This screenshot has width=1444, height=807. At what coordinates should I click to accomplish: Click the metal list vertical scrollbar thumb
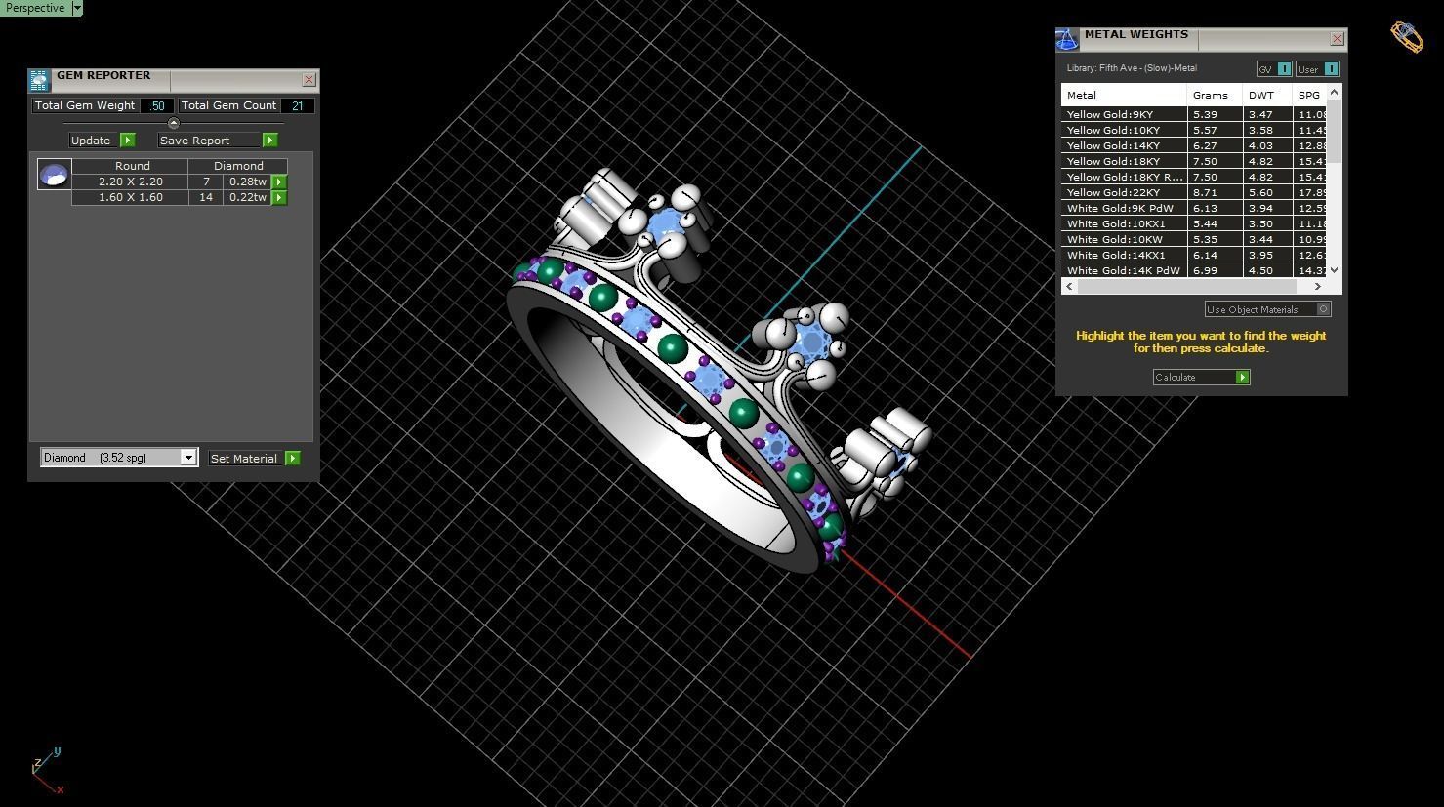click(x=1335, y=132)
